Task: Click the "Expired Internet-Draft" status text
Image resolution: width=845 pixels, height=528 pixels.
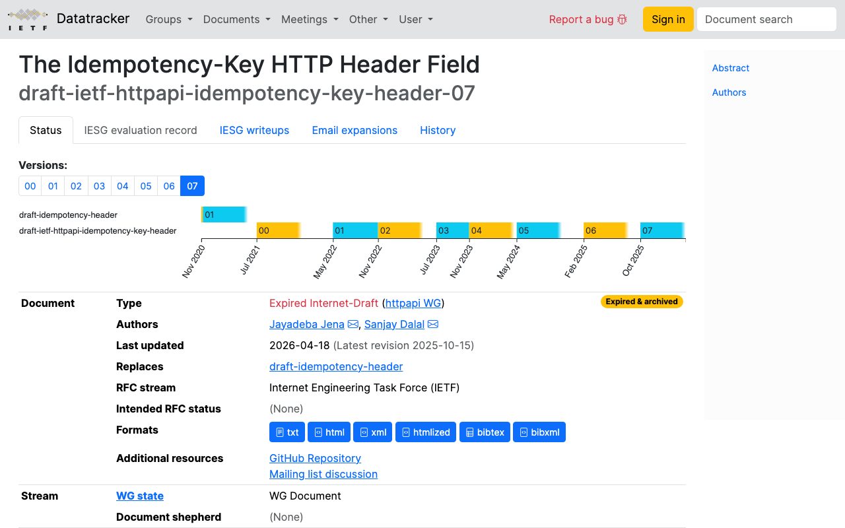Action: click(324, 303)
